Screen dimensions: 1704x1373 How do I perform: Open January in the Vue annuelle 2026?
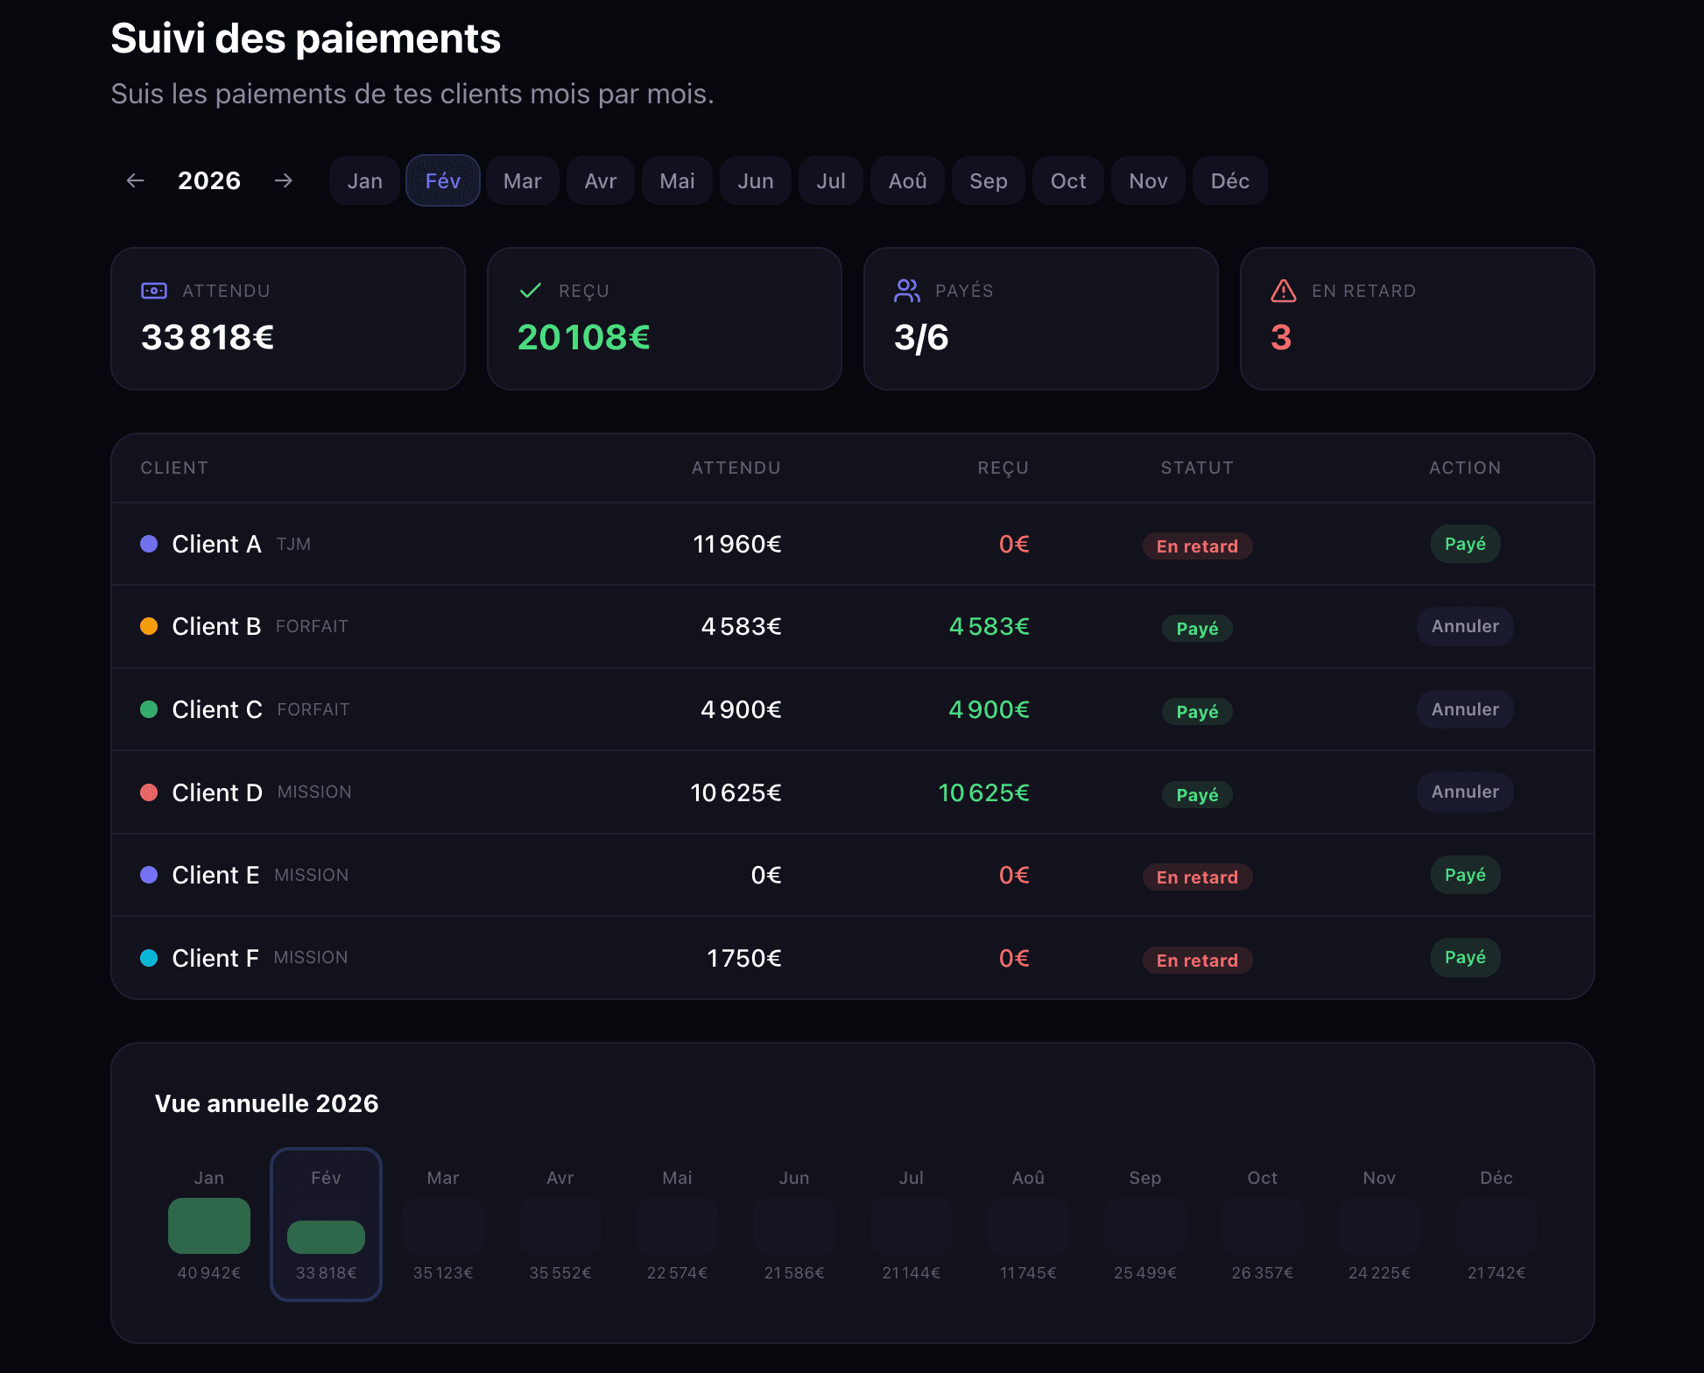click(208, 1226)
